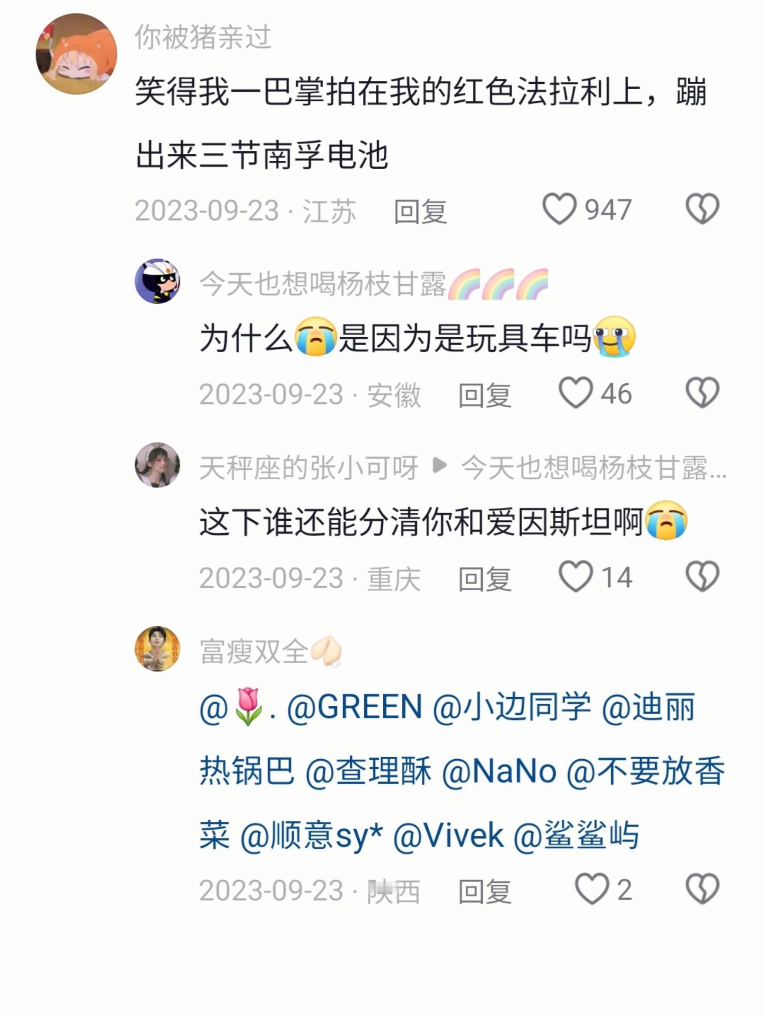
Task: Like the toy car reply with 46 likes
Action: pos(575,393)
